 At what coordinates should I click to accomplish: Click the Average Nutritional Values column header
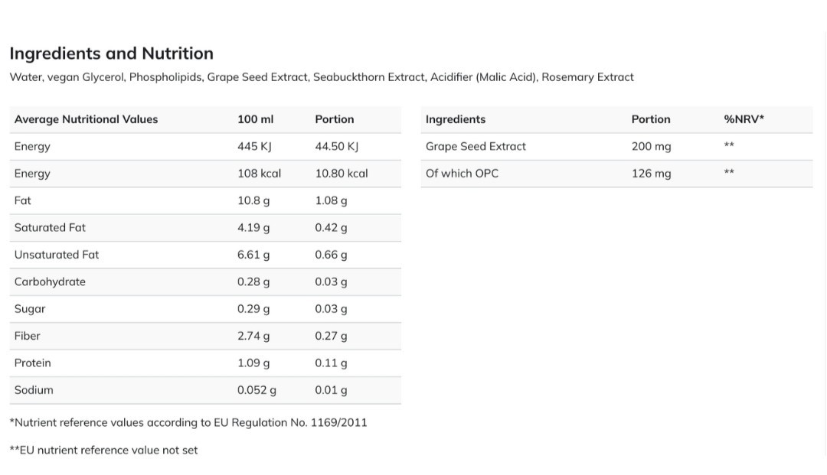[x=86, y=119]
